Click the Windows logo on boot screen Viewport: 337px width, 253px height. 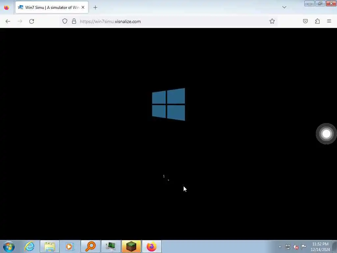coord(168,104)
